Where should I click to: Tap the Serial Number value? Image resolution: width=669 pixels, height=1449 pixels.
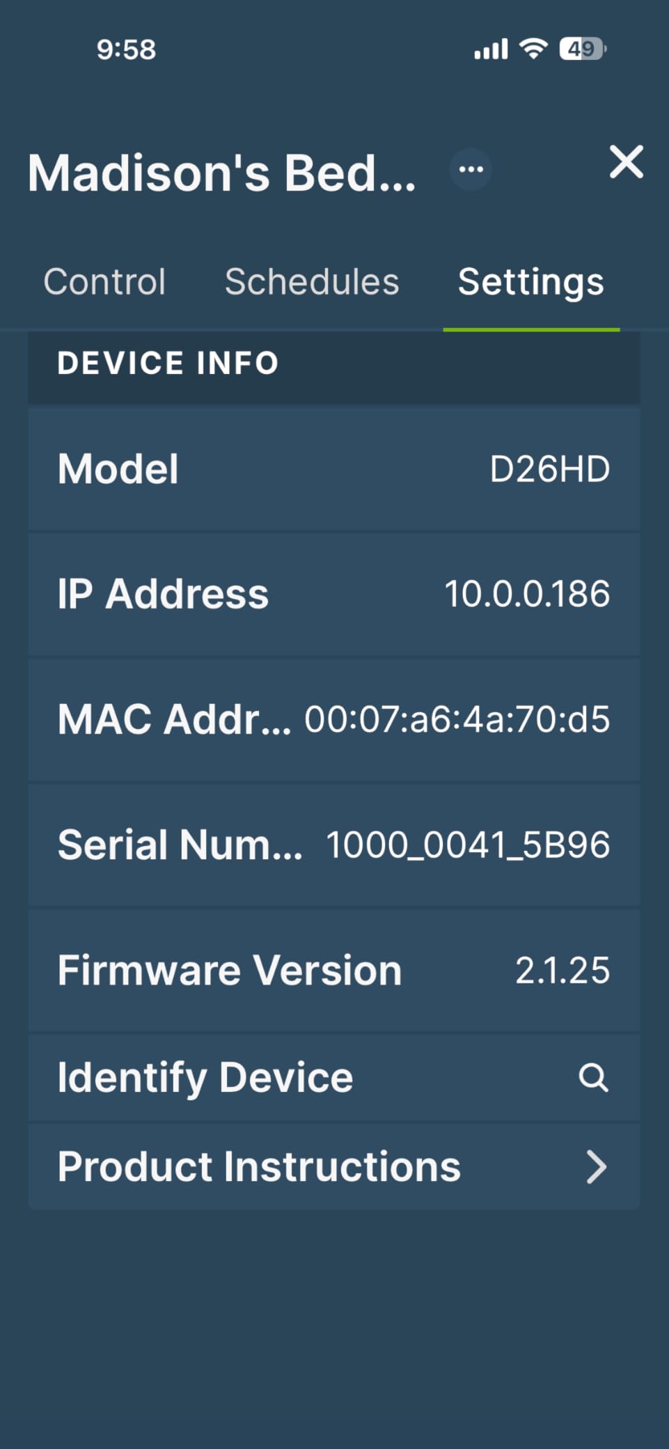tap(468, 845)
